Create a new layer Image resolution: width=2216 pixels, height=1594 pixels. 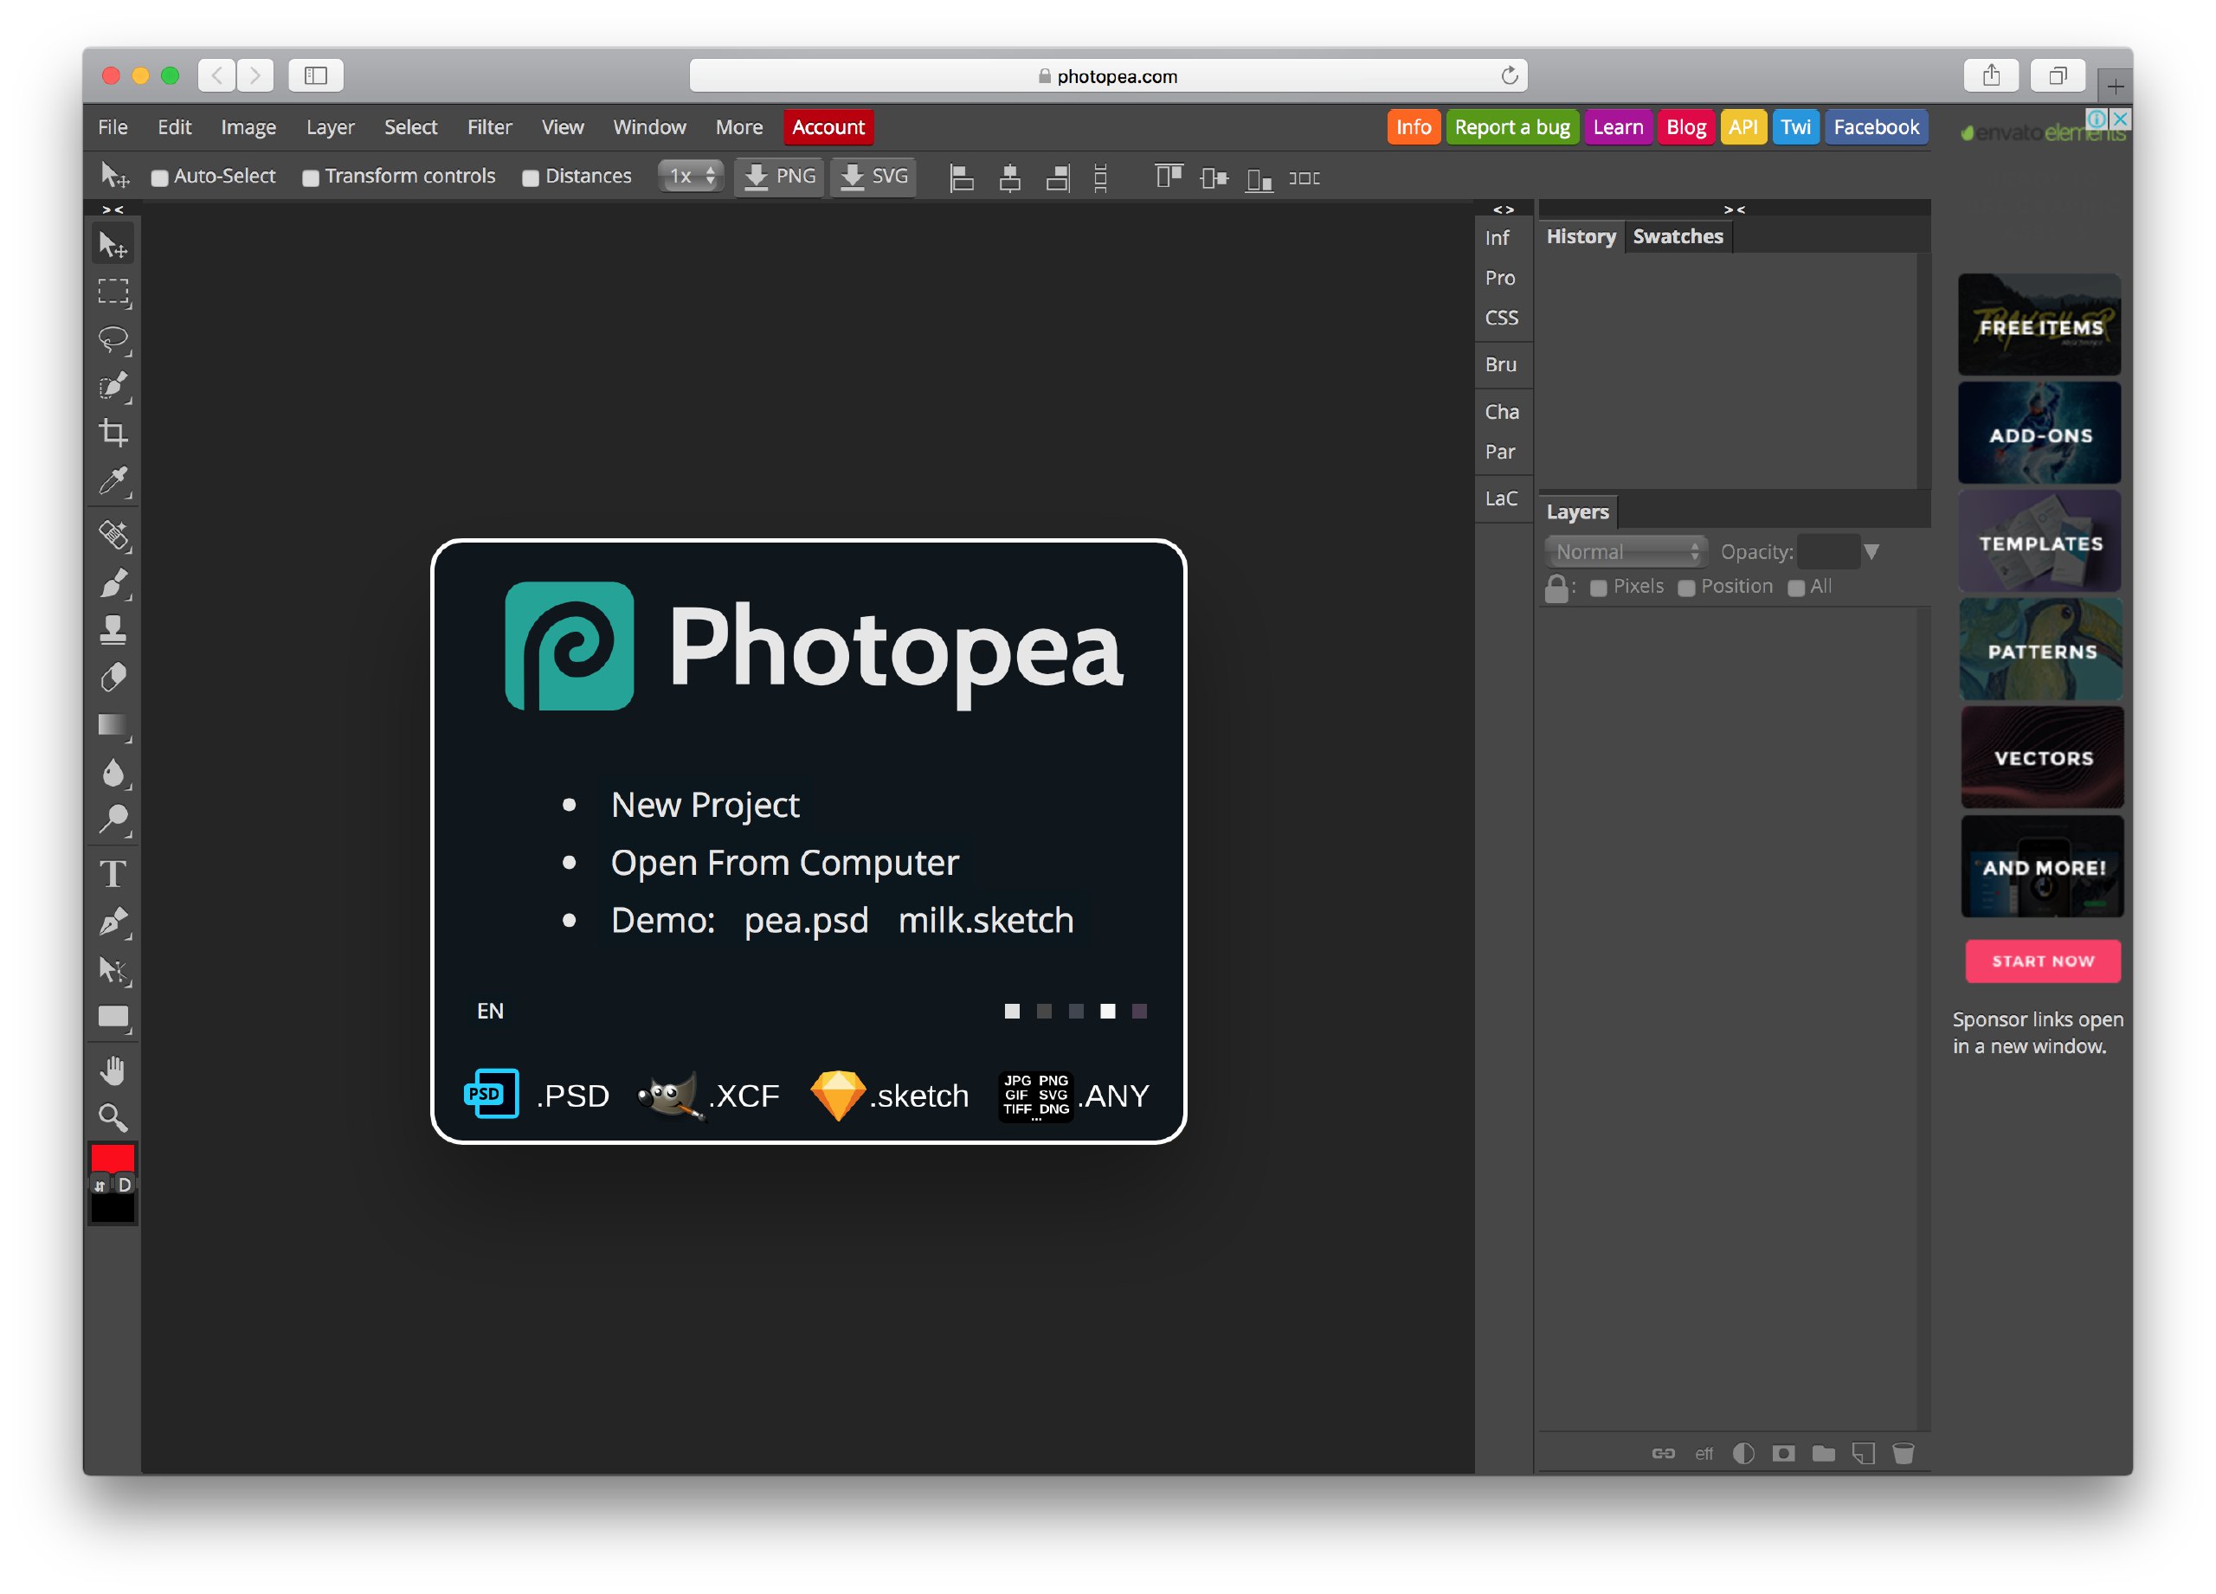click(1864, 1453)
